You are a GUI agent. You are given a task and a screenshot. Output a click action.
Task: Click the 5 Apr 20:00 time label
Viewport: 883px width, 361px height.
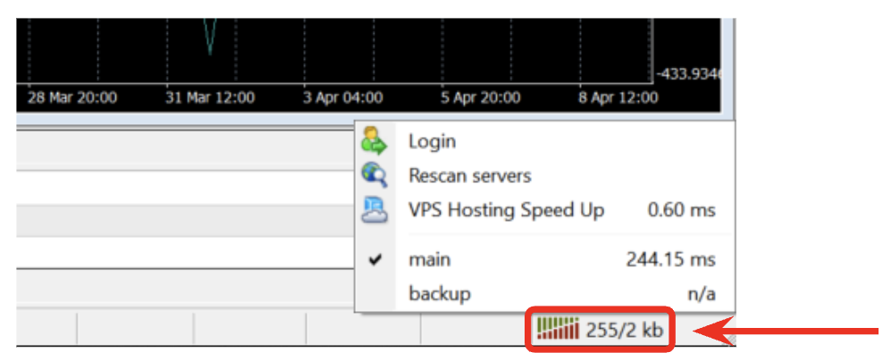[480, 97]
